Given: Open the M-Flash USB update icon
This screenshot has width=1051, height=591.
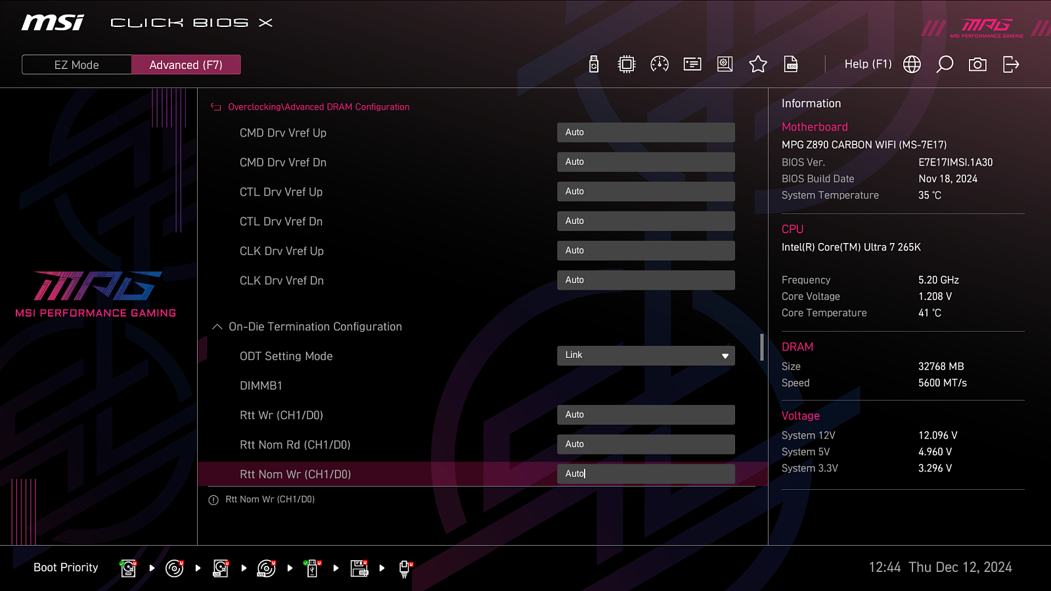Looking at the screenshot, I should [x=594, y=64].
